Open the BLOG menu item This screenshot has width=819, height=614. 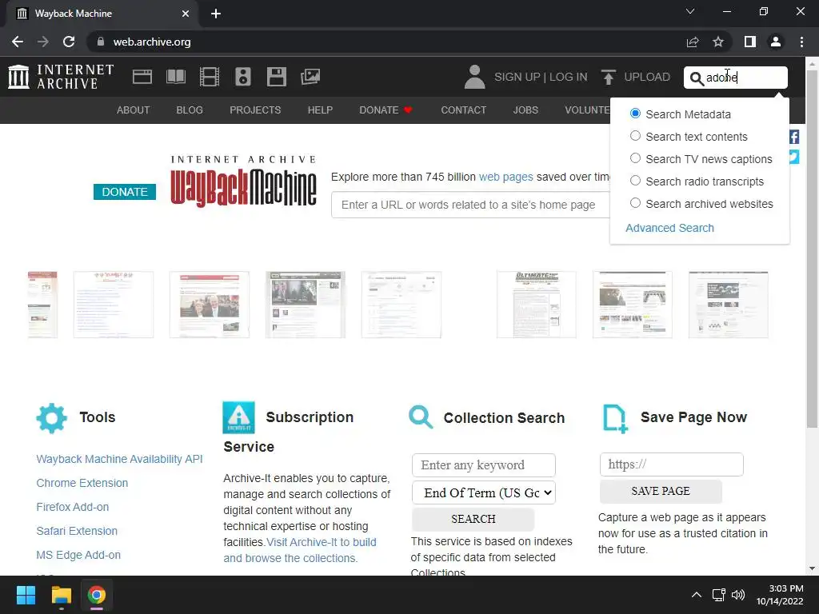click(190, 110)
